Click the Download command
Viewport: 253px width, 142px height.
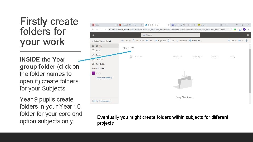(x=182, y=40)
